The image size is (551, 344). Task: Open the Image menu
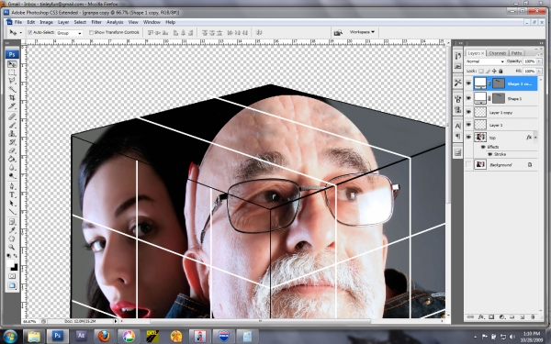point(46,22)
